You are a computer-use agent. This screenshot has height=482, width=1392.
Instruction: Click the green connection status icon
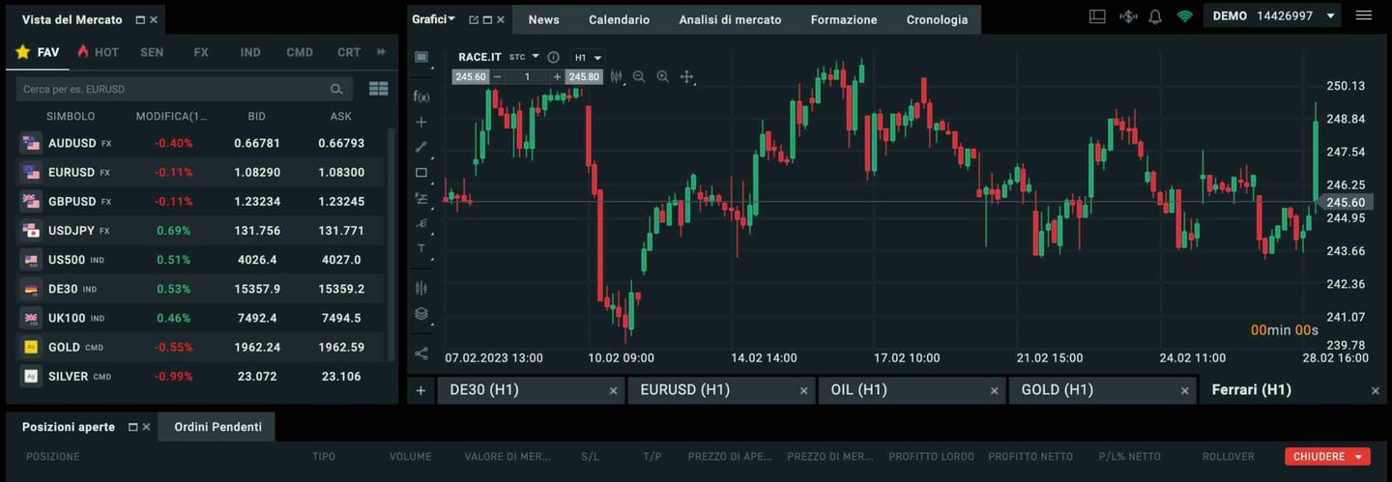point(1184,16)
